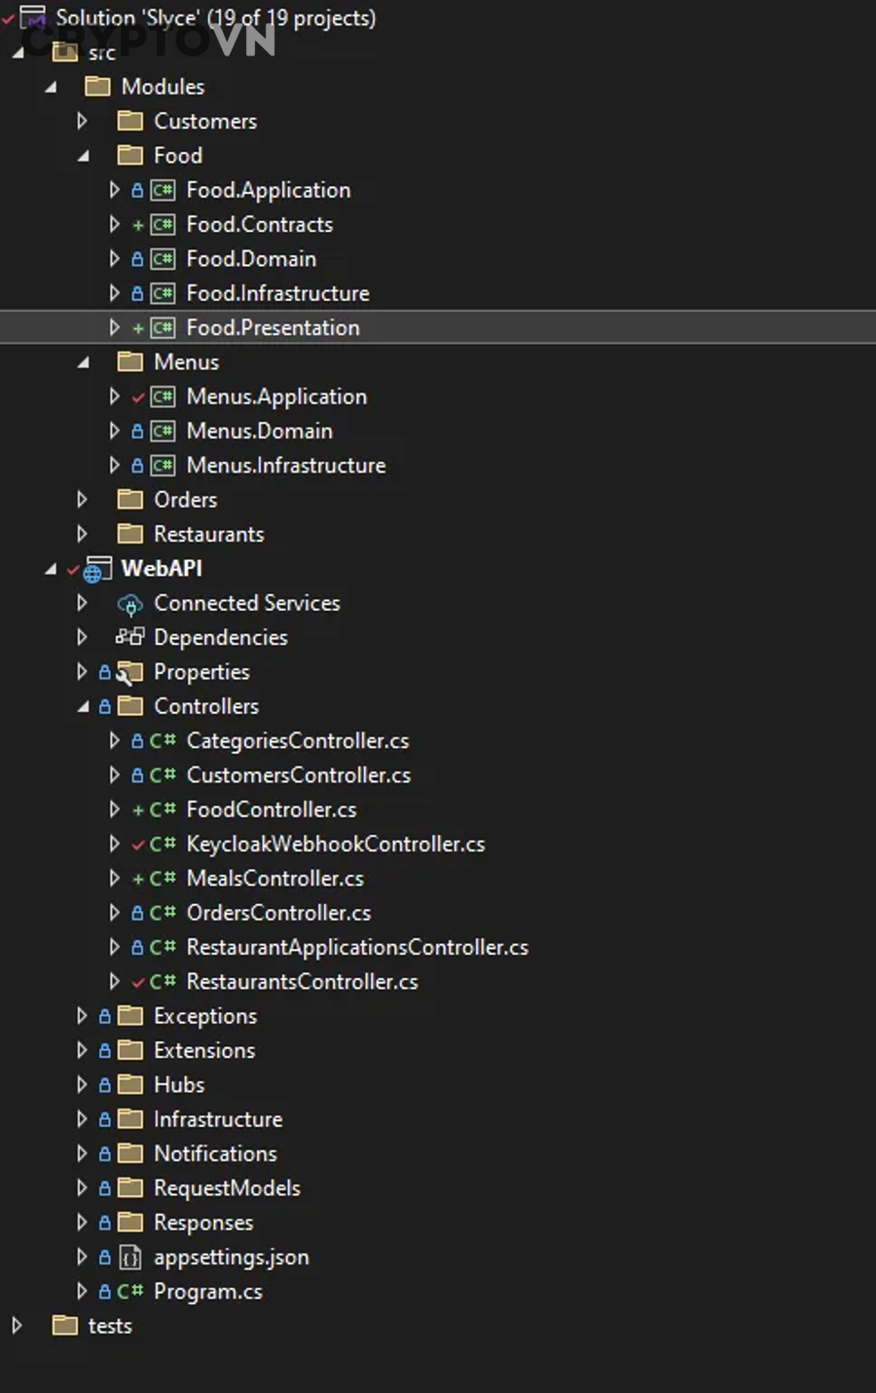Expand the Restaurants folder node
This screenshot has width=876, height=1393.
83,534
